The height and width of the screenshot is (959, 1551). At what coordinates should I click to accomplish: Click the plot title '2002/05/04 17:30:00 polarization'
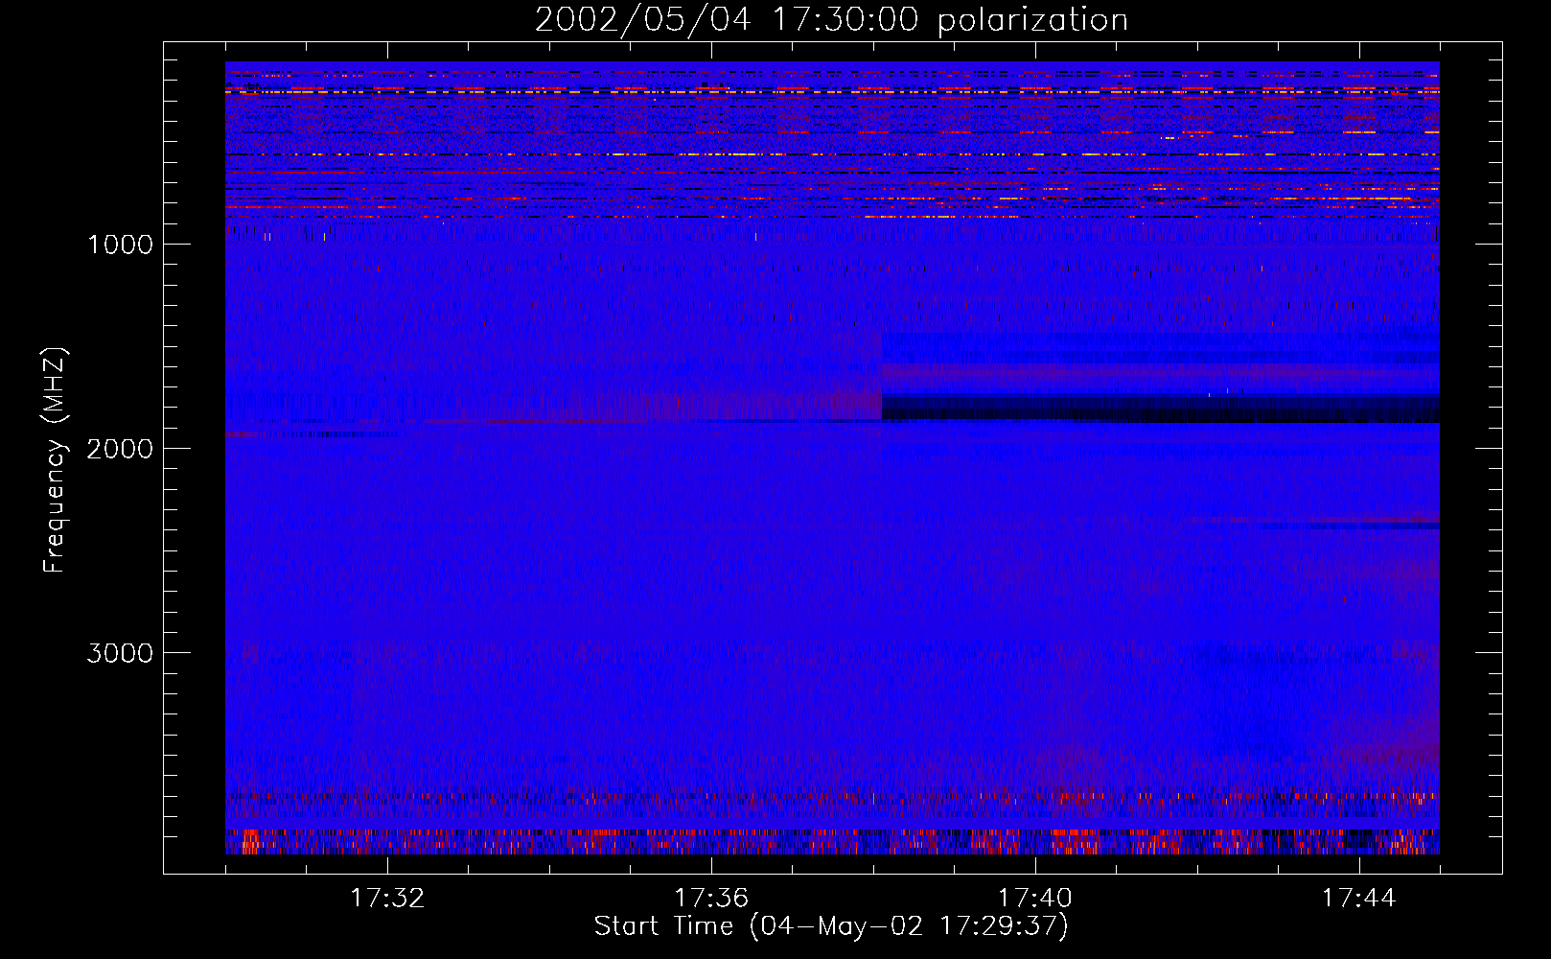click(831, 20)
